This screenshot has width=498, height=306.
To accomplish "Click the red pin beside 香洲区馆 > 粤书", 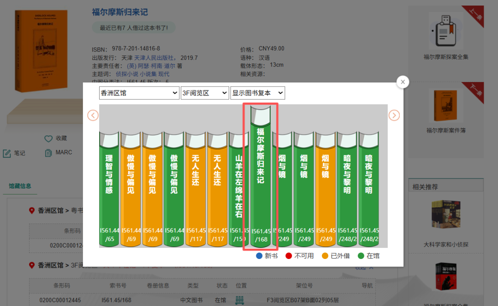I will (31, 211).
